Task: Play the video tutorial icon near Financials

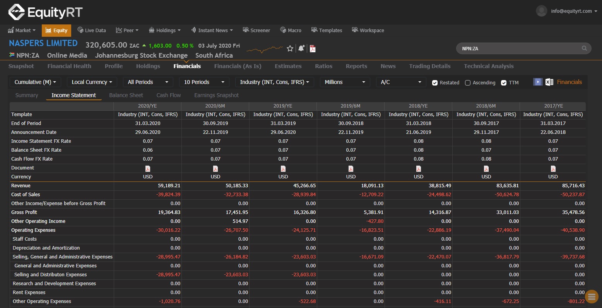Action: pos(538,82)
